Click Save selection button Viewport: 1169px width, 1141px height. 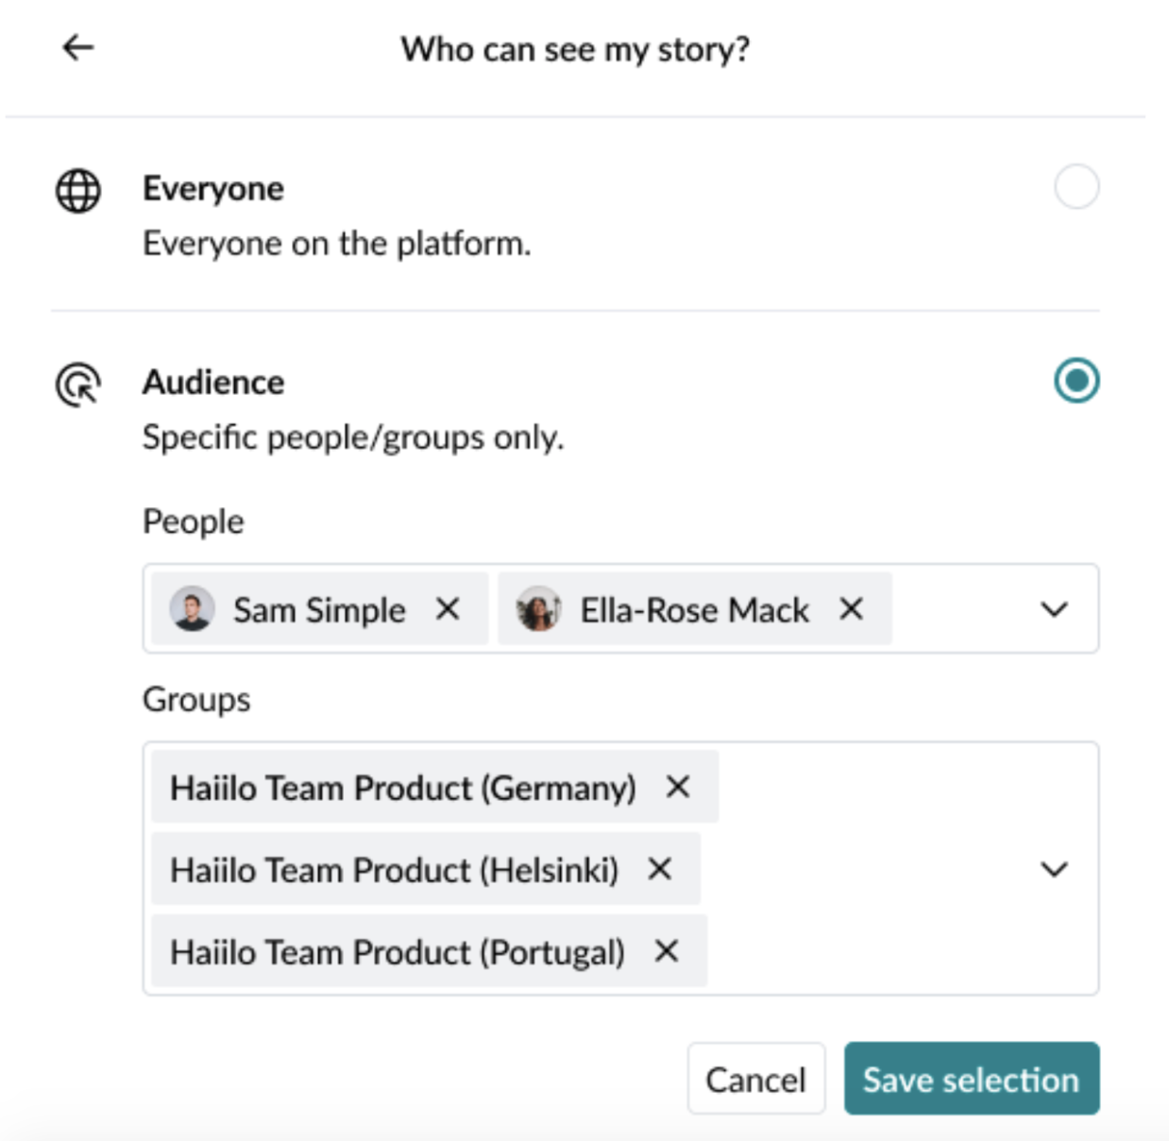(x=971, y=1079)
